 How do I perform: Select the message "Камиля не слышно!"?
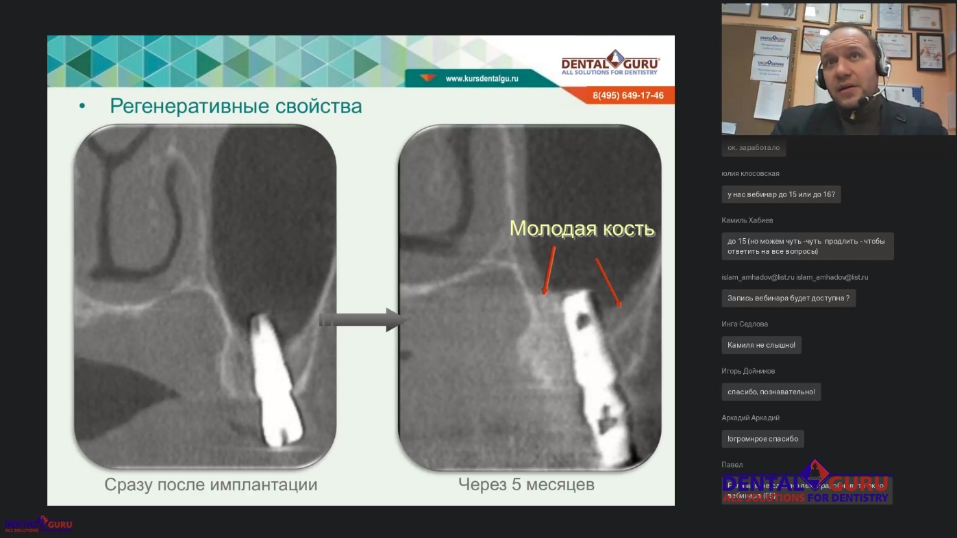click(x=762, y=345)
